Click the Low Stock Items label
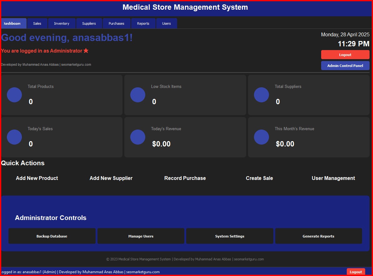The height and width of the screenshot is (276, 373). [166, 86]
